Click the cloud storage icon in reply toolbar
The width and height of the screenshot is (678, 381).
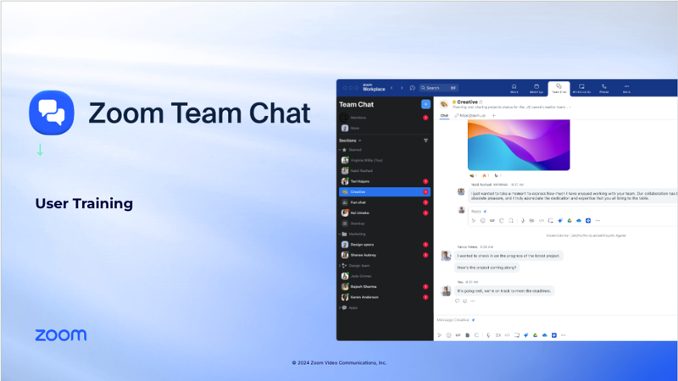point(579,221)
